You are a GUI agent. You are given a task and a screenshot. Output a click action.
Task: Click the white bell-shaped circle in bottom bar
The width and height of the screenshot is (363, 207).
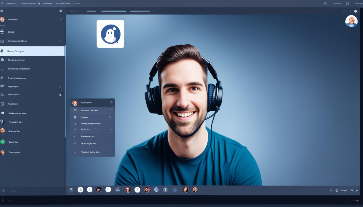pos(108,190)
